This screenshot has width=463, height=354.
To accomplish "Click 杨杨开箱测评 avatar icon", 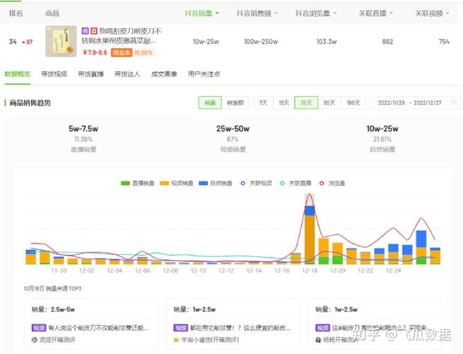I will coord(318,340).
